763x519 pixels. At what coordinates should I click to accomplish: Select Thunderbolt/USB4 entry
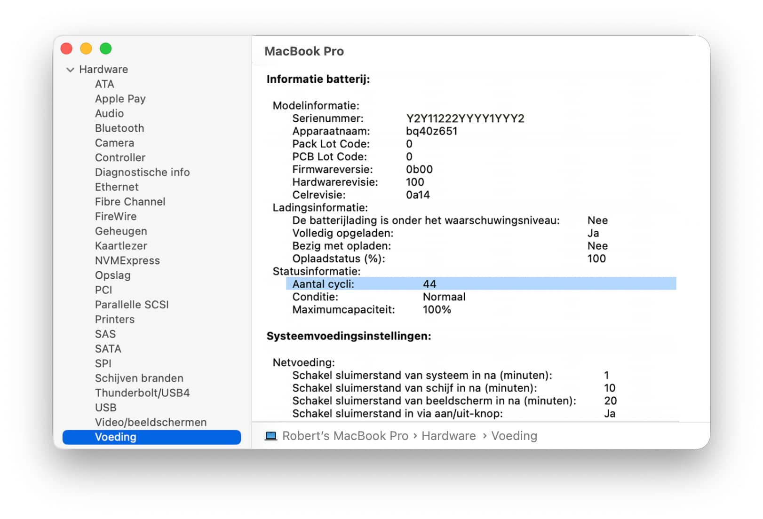click(x=142, y=393)
